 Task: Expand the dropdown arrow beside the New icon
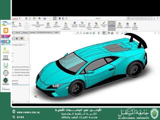click(x=32, y=18)
